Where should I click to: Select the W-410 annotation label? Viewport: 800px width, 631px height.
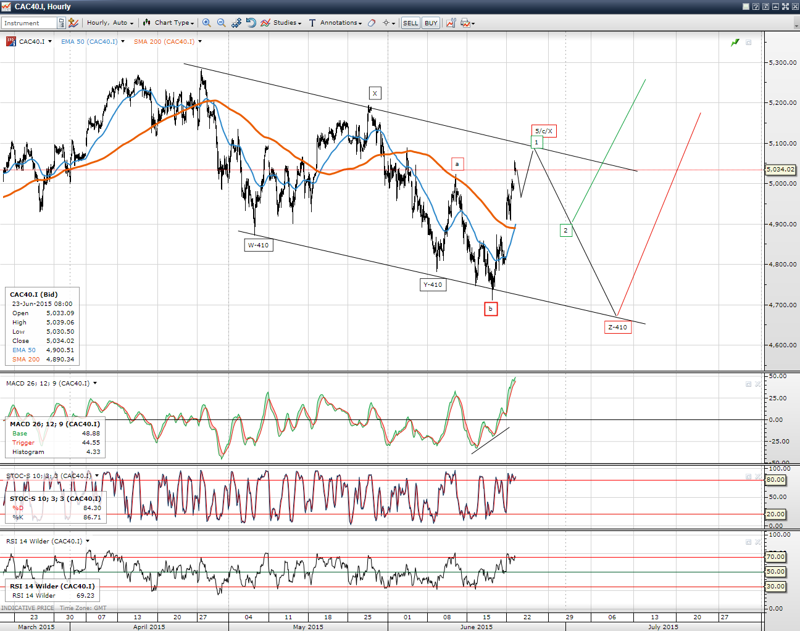coord(258,245)
